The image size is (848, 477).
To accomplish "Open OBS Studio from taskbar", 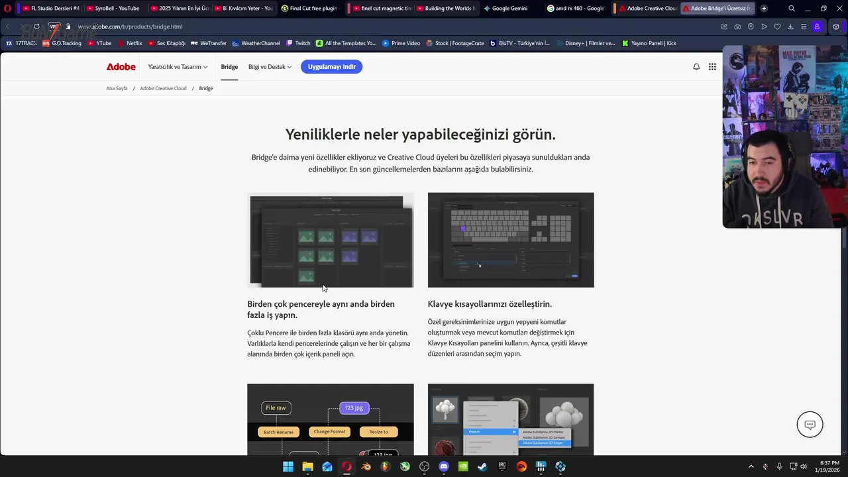I will (x=424, y=466).
